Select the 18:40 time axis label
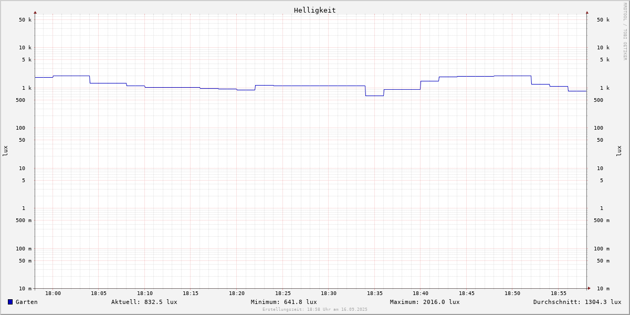 click(421, 293)
